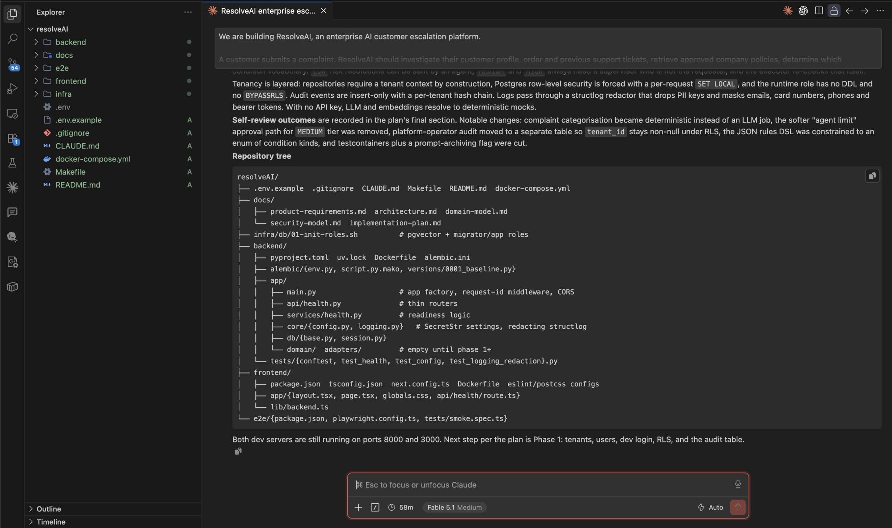Copy the repository tree code block

872,176
